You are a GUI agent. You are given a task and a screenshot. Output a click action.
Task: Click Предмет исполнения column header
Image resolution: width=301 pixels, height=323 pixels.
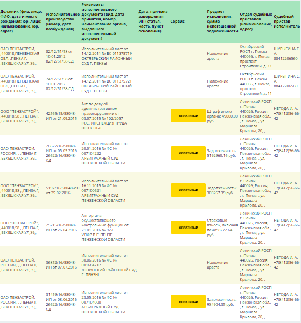[222, 22]
